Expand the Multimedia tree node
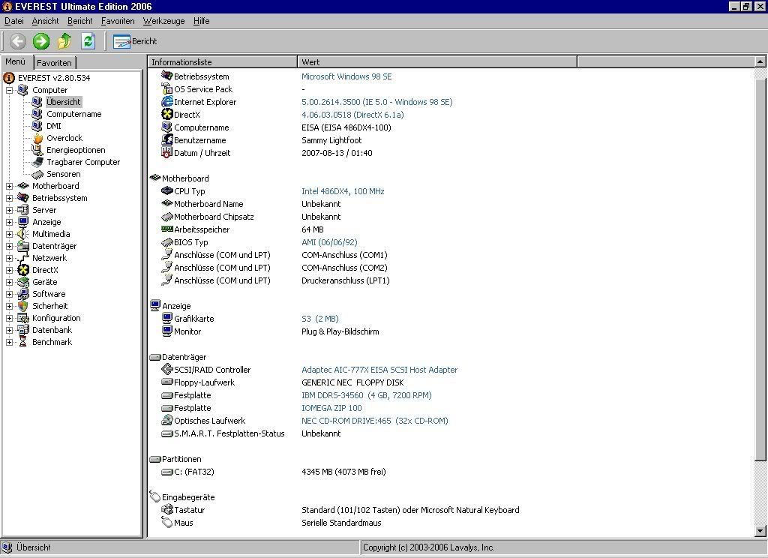Viewport: 768px width, 558px height. click(x=9, y=234)
